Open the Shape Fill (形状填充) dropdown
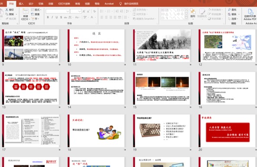Image resolution: width=257 pixels, height=167 pixels. pos(215,10)
